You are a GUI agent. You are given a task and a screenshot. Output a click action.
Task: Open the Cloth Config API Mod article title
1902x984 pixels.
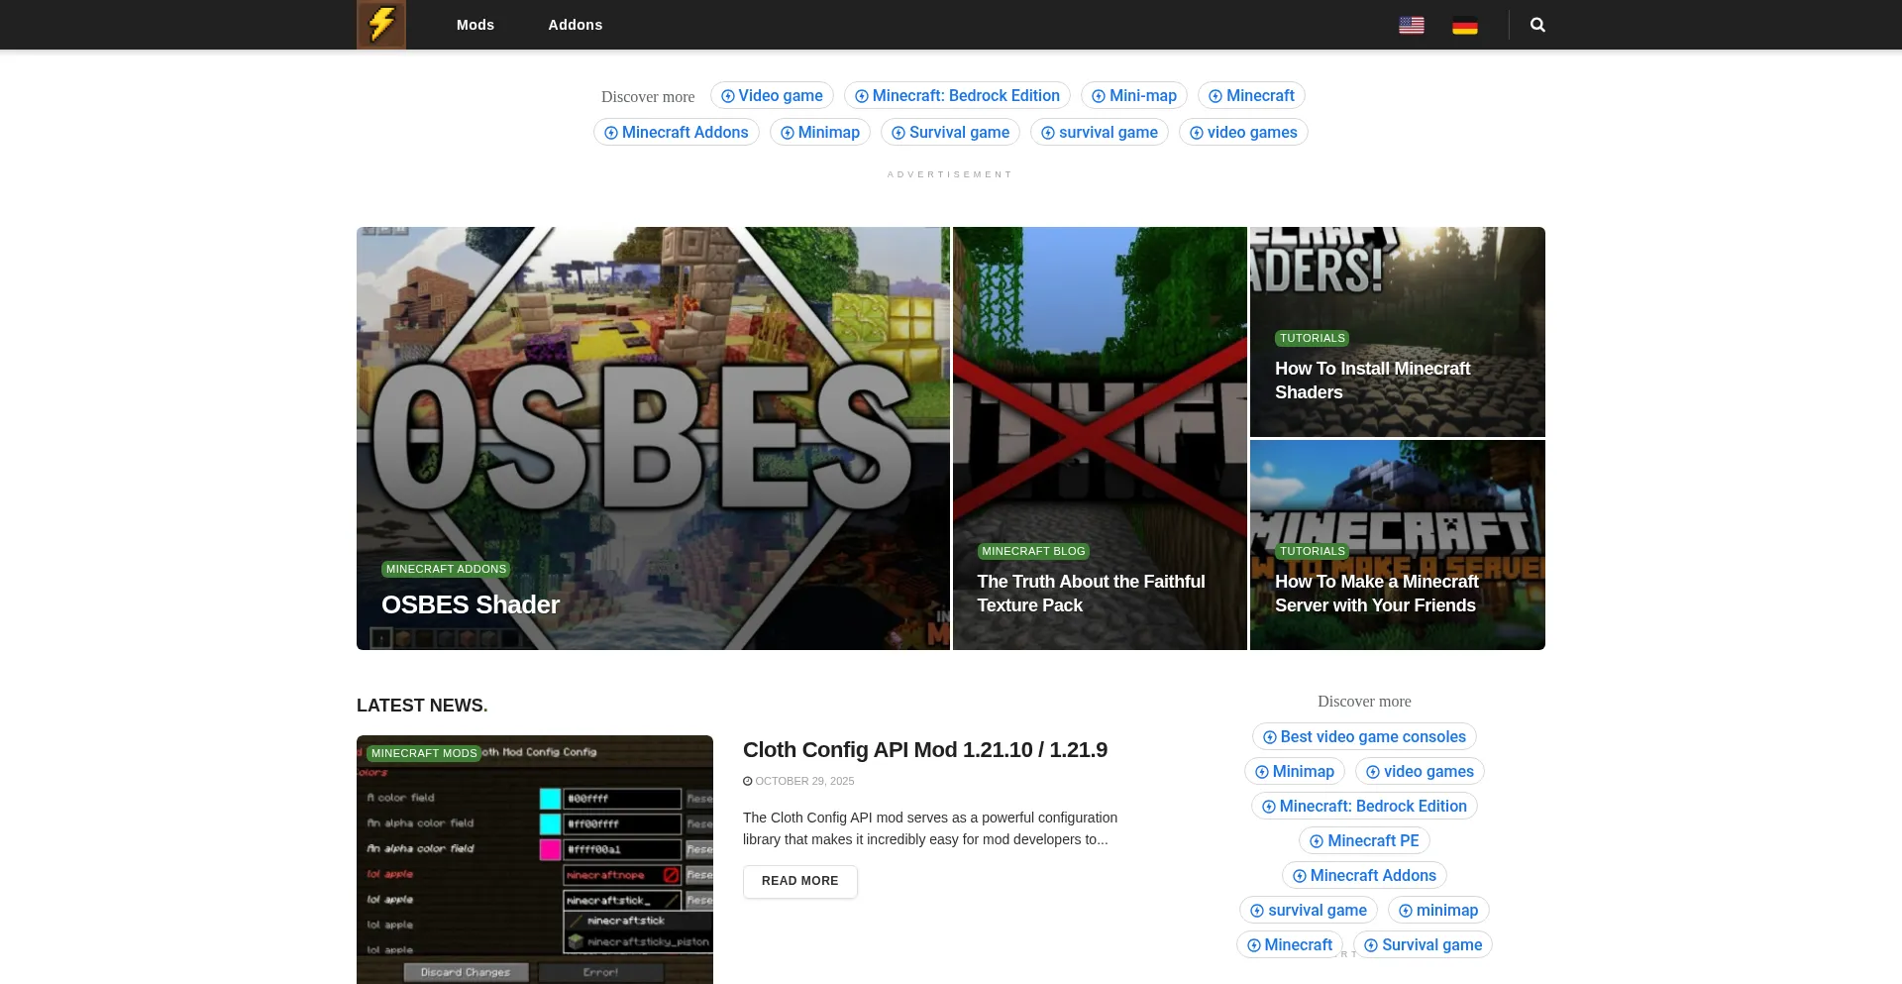[x=925, y=750]
